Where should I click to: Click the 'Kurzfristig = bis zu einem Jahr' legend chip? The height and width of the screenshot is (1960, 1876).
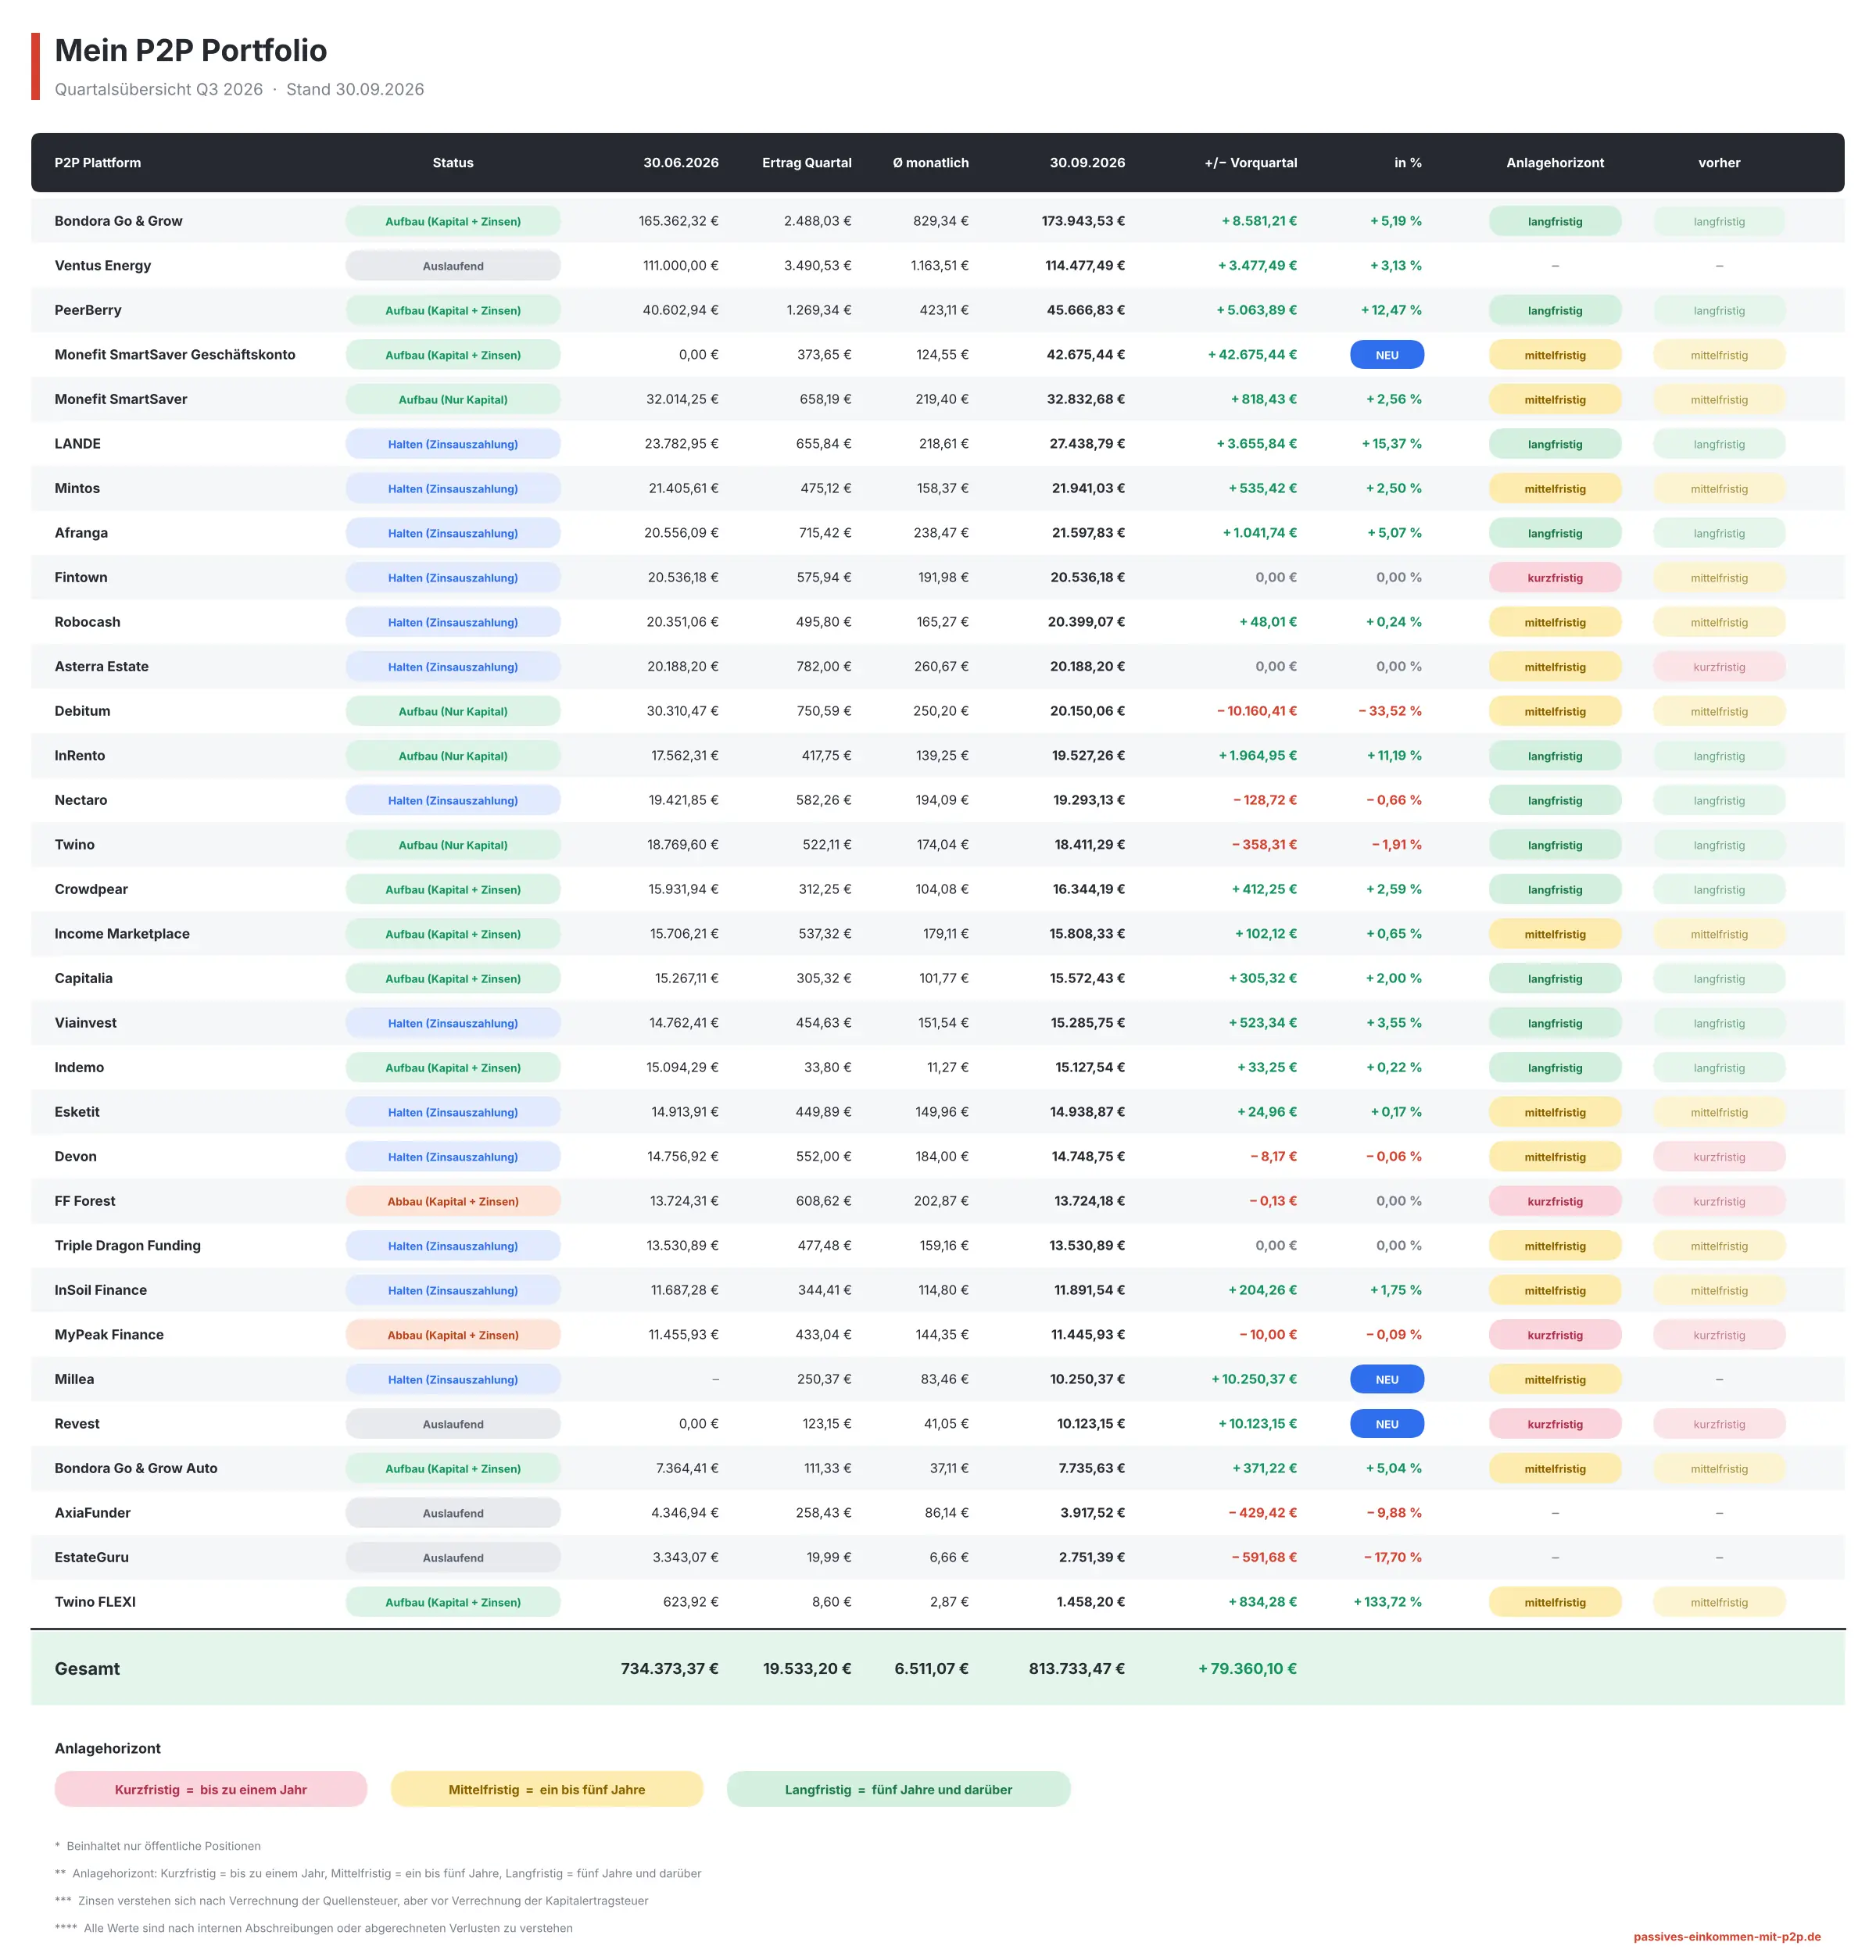click(211, 1789)
